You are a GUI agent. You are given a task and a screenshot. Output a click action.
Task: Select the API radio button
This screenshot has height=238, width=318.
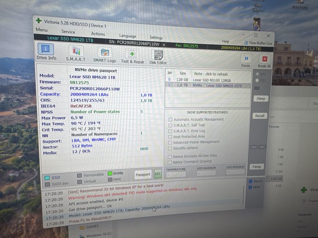pyautogui.click(x=257, y=74)
